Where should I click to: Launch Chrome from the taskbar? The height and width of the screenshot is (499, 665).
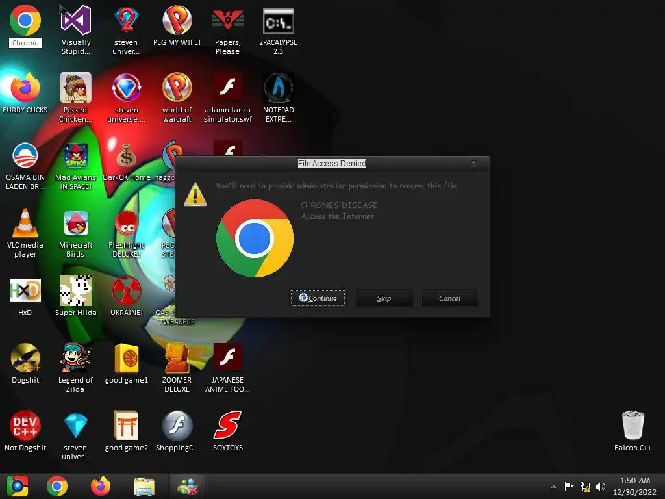coord(57,486)
